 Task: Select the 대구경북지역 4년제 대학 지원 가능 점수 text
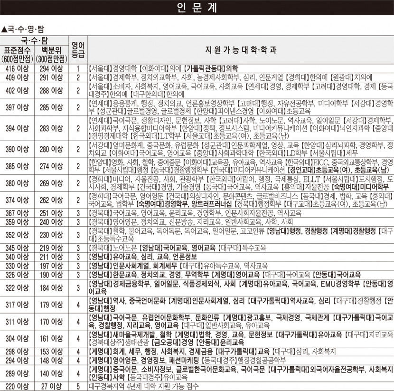pos(143,386)
